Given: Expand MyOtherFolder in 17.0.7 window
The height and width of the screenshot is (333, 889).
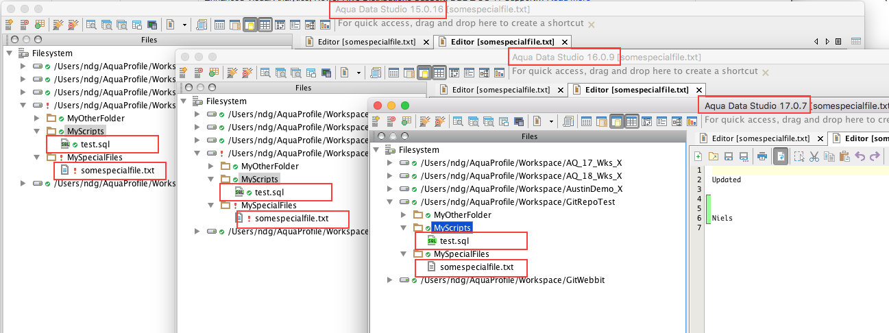Looking at the screenshot, I should click(404, 215).
